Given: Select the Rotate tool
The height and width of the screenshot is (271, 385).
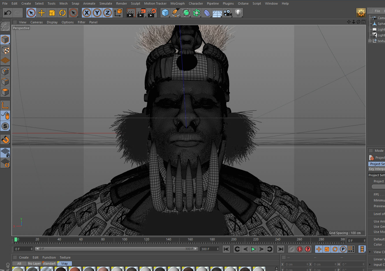Looking at the screenshot, I should click(62, 13).
